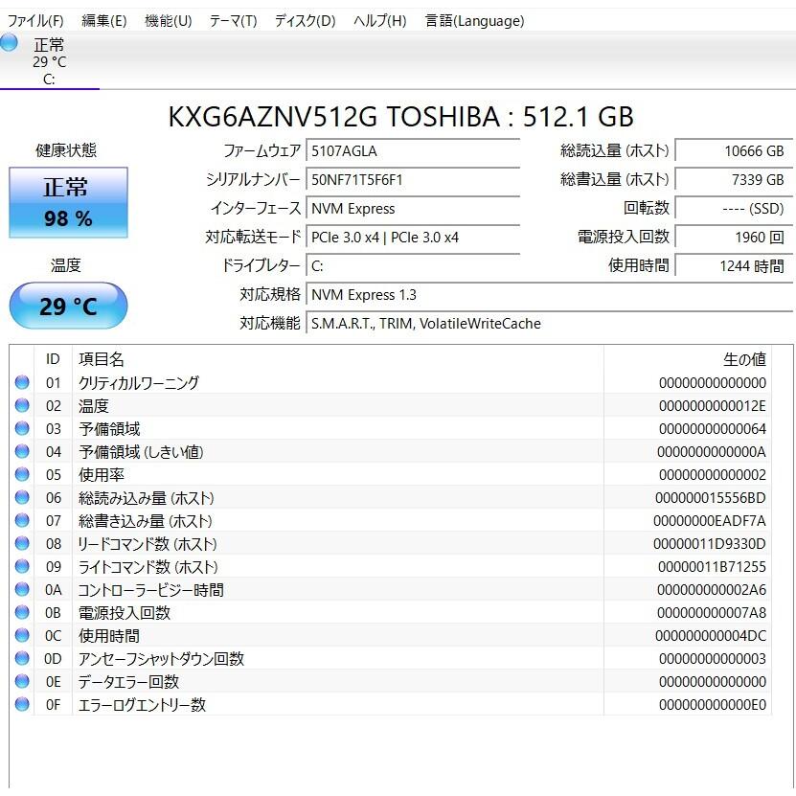Click status dot for attribute 02 温度
The image size is (796, 796).
pyautogui.click(x=22, y=405)
